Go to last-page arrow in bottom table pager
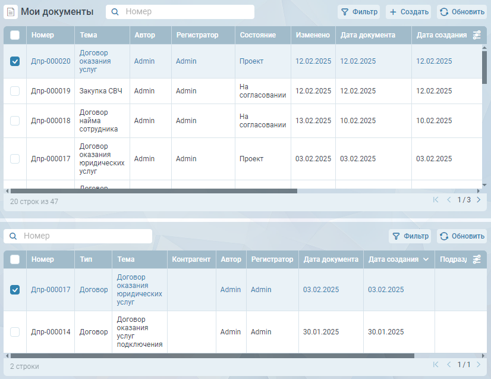491x379 pixels. pos(479,365)
